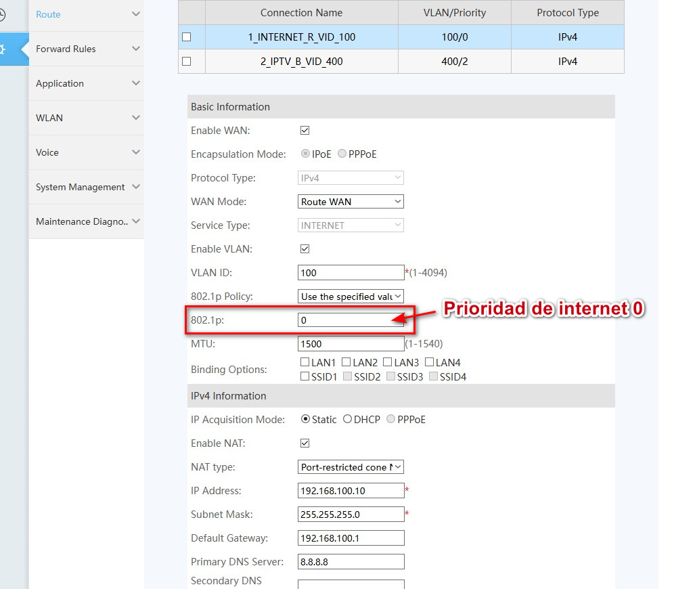
Task: Expand the WLAN section chevron
Action: click(x=136, y=118)
